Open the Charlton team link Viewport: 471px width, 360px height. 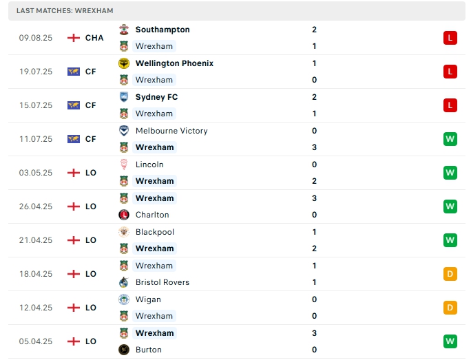152,215
